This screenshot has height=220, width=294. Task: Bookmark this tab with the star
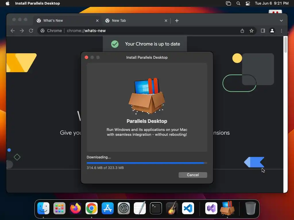(252, 31)
